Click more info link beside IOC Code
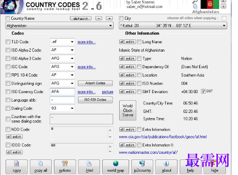This screenshot has width=238, height=175. (x=86, y=67)
